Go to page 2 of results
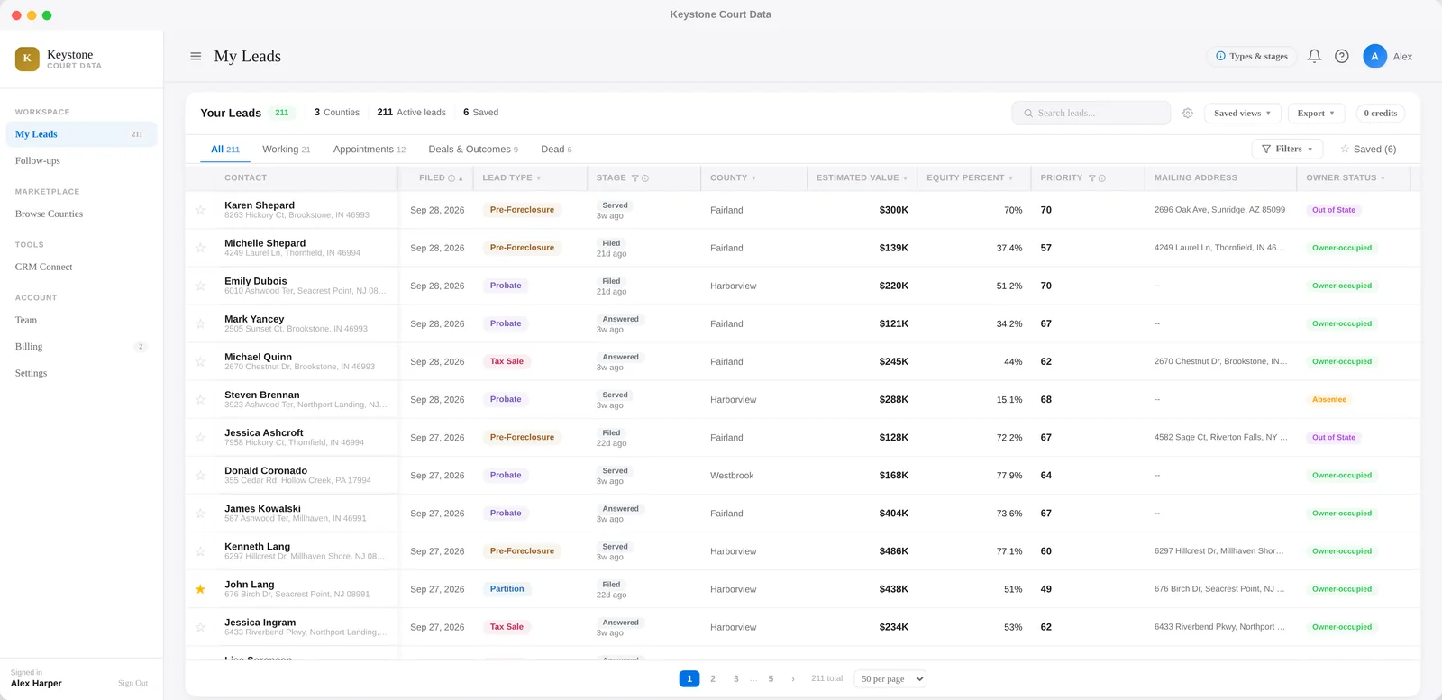The image size is (1442, 700). pos(713,679)
